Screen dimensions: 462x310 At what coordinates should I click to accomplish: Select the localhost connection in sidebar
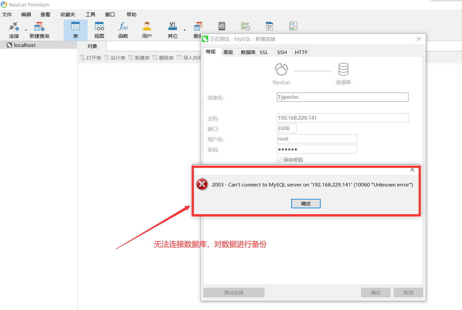tap(39, 45)
